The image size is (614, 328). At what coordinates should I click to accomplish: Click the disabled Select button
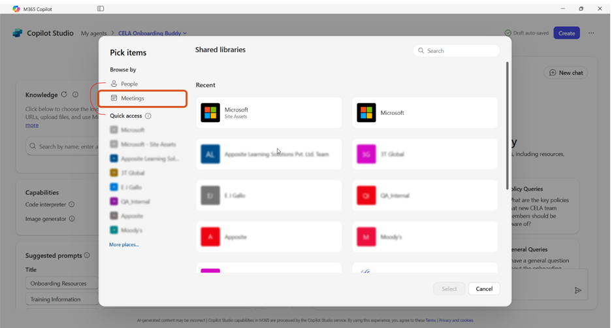tap(449, 289)
